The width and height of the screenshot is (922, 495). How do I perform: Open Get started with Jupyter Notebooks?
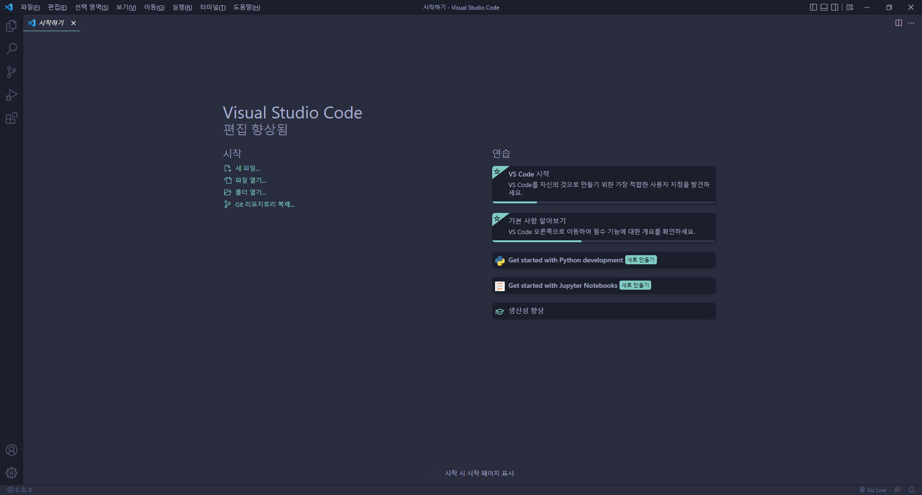tap(604, 285)
